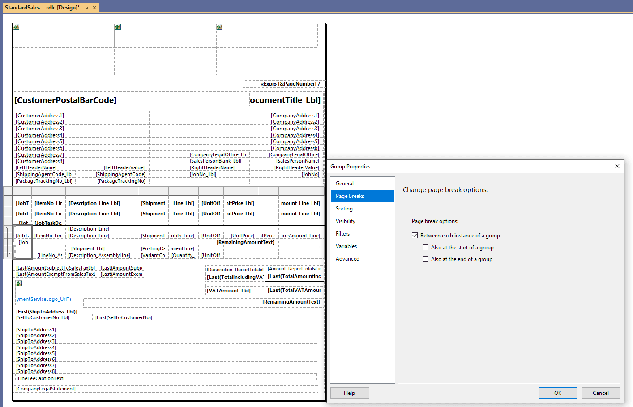The height and width of the screenshot is (407, 633).
Task: Open the Page Breaks page
Action: click(x=363, y=196)
